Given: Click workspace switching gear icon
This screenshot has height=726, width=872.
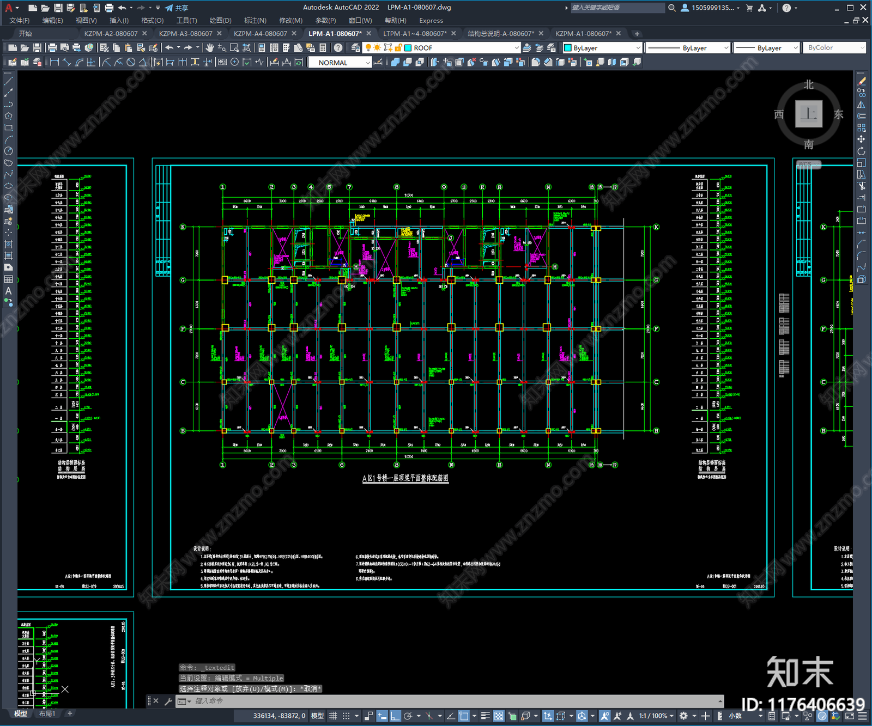Looking at the screenshot, I should pyautogui.click(x=683, y=716).
